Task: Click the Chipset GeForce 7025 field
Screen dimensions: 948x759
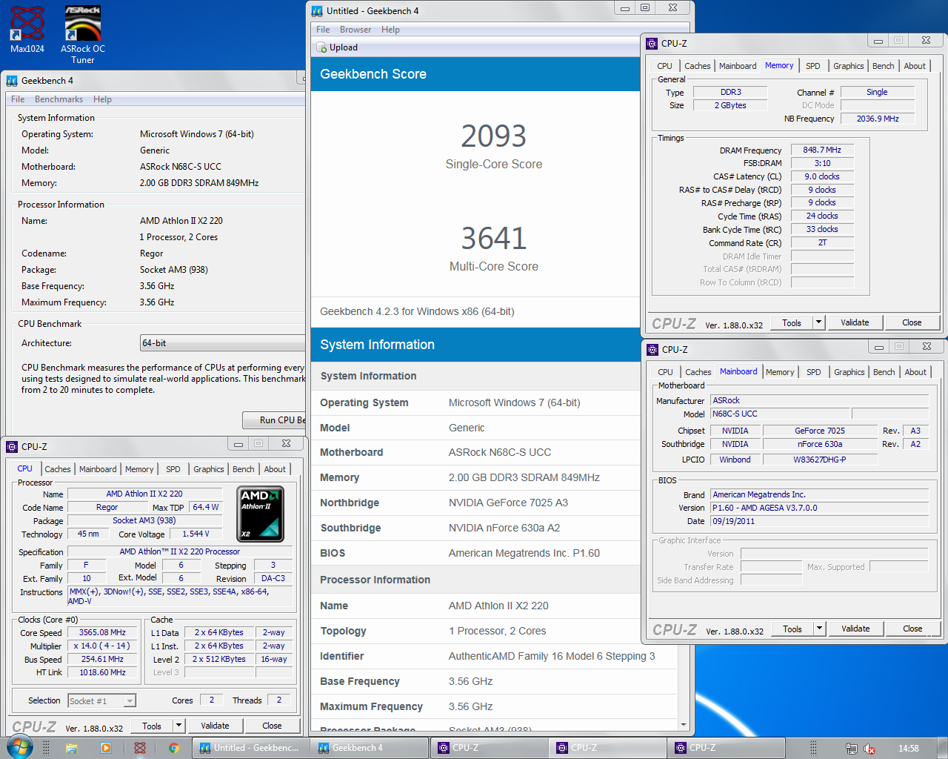Action: click(x=820, y=431)
